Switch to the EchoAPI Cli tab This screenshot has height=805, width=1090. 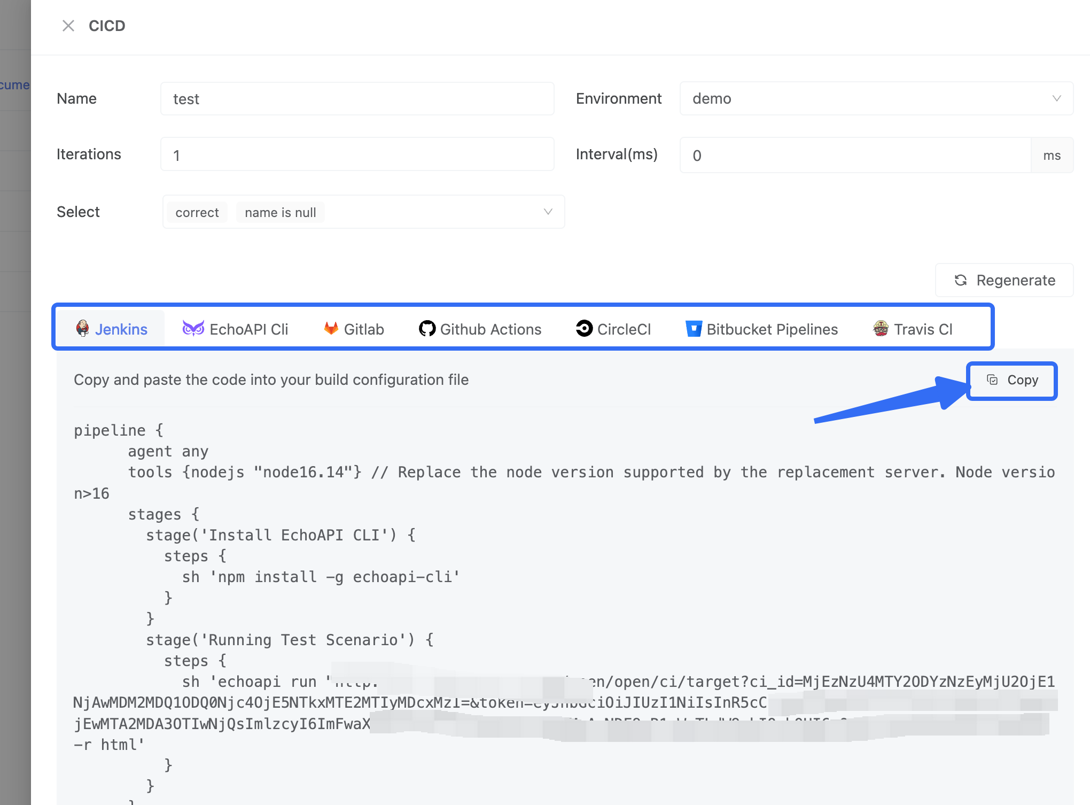[235, 329]
